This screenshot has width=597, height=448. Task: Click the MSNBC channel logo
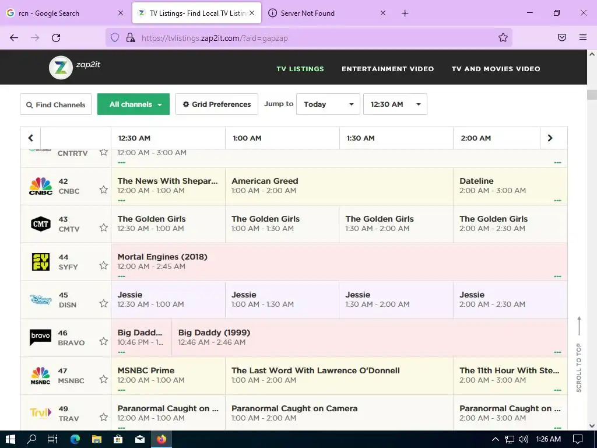pyautogui.click(x=41, y=376)
